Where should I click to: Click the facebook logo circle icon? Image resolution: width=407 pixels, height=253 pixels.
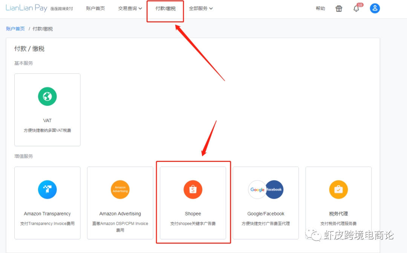click(275, 189)
